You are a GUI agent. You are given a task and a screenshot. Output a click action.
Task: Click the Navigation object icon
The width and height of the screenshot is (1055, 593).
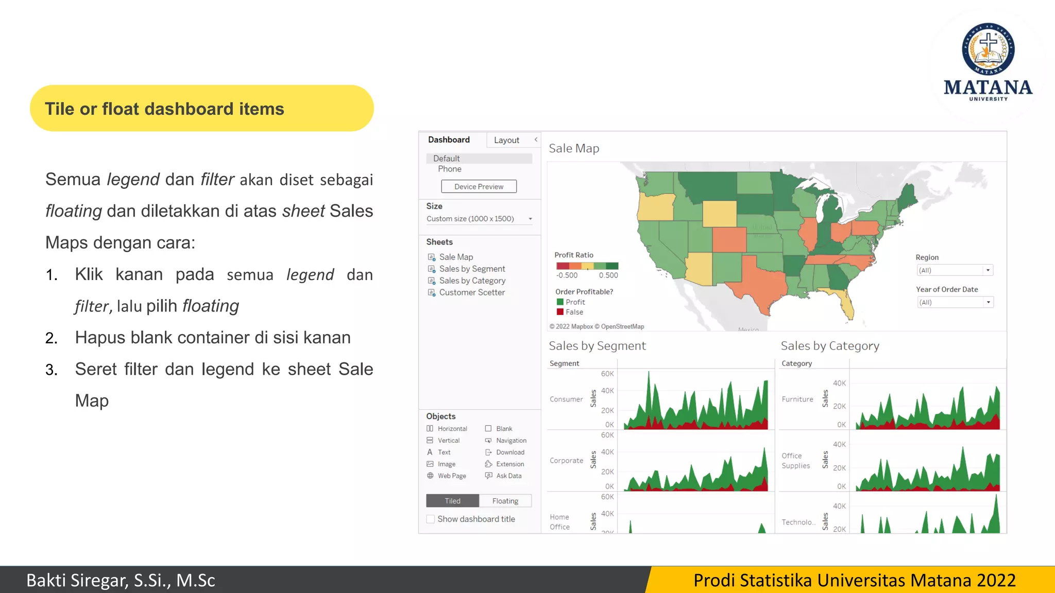point(488,440)
